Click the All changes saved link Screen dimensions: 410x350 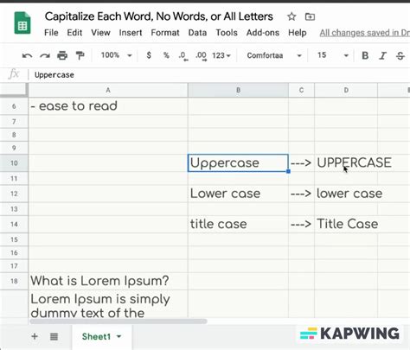tap(364, 33)
